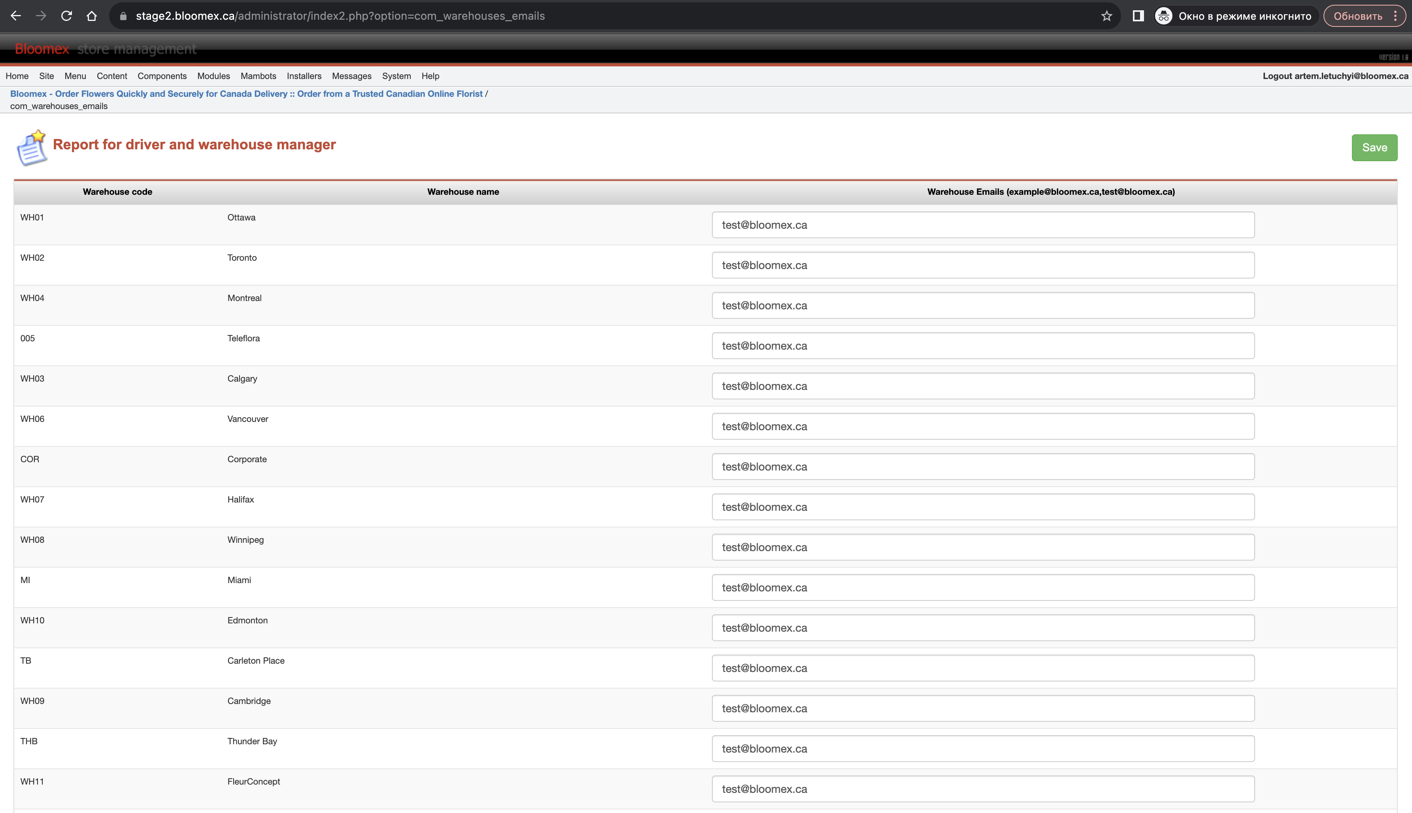This screenshot has width=1412, height=813.
Task: Click com_warehouses_emails breadcrumb text
Action: pyautogui.click(x=59, y=106)
